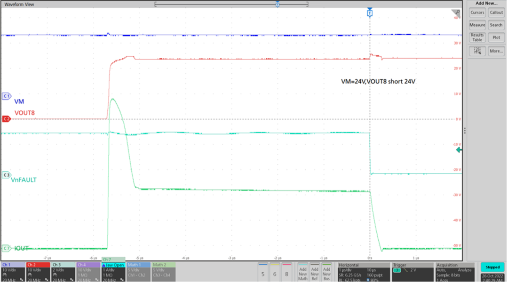Click the falling edge trigger slope icon
Viewport: 508px width, 283px height.
405,270
